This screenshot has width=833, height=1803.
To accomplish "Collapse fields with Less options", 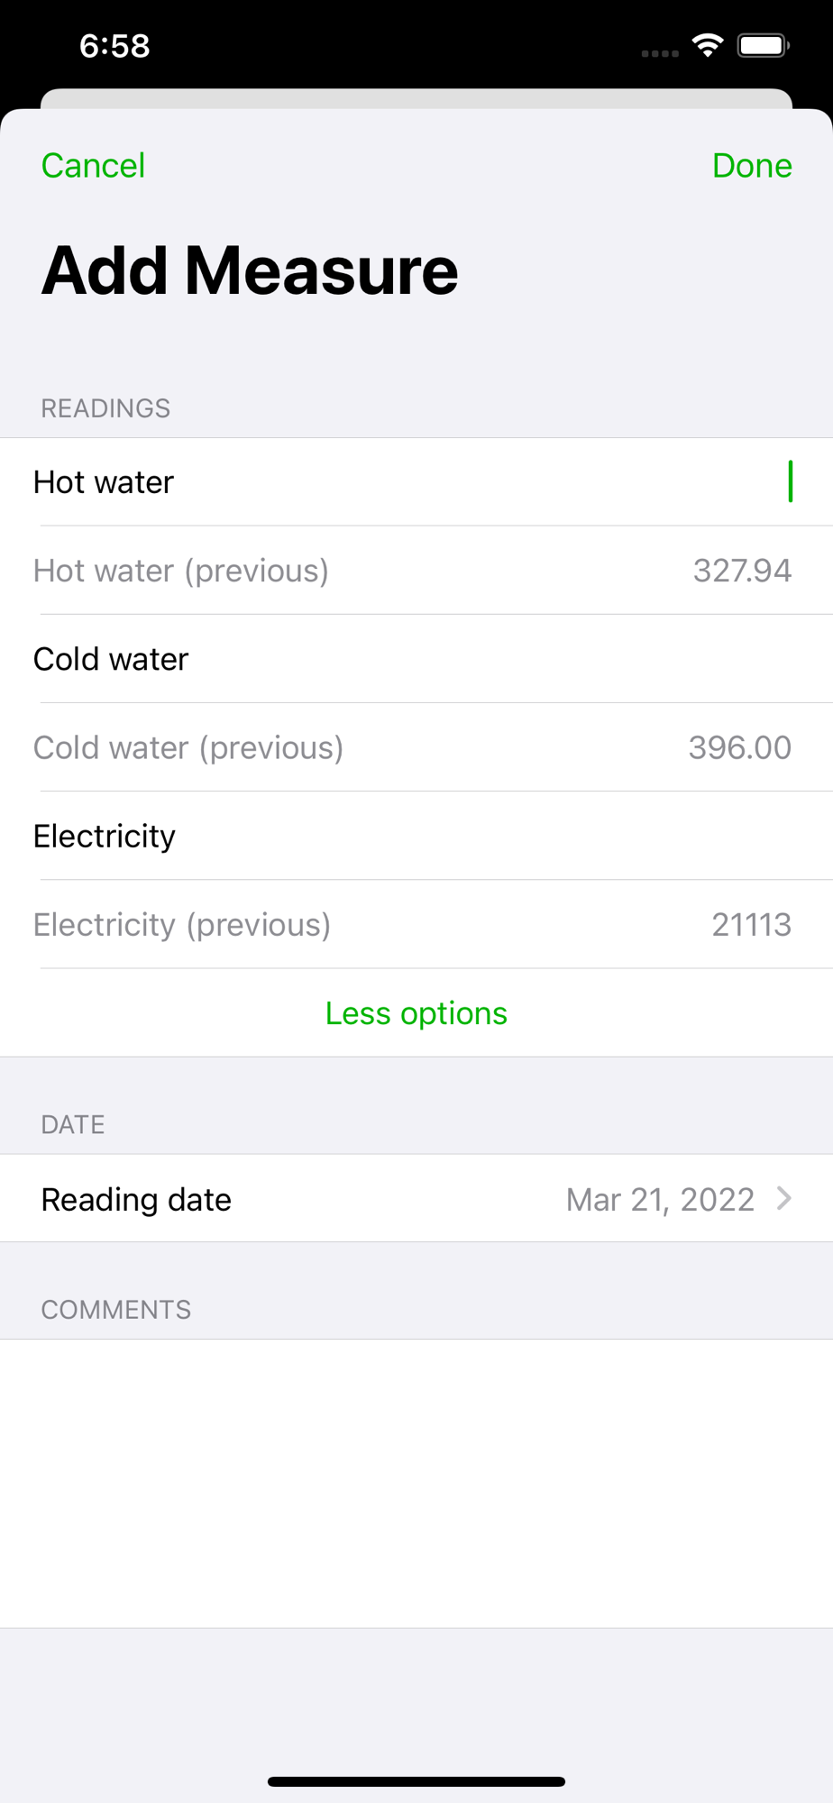I will pos(416,1013).
